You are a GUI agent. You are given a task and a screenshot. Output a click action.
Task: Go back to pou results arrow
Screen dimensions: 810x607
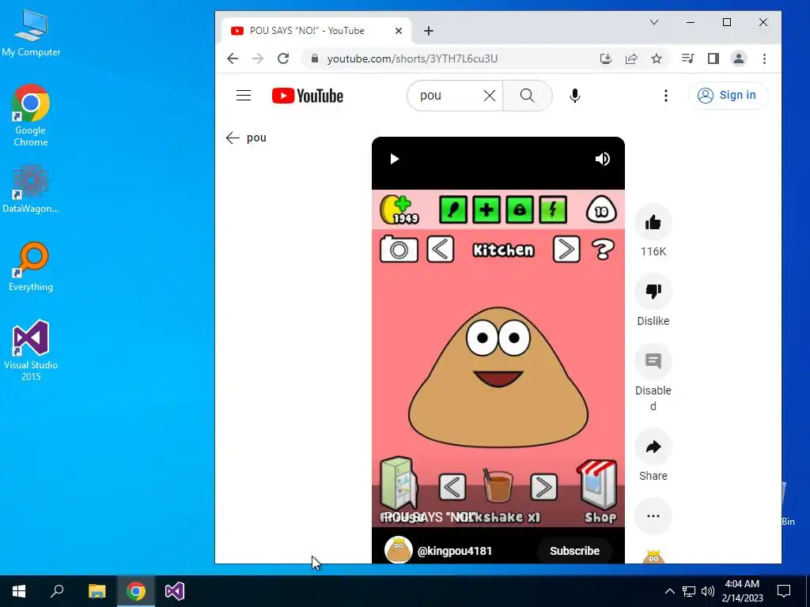point(233,138)
